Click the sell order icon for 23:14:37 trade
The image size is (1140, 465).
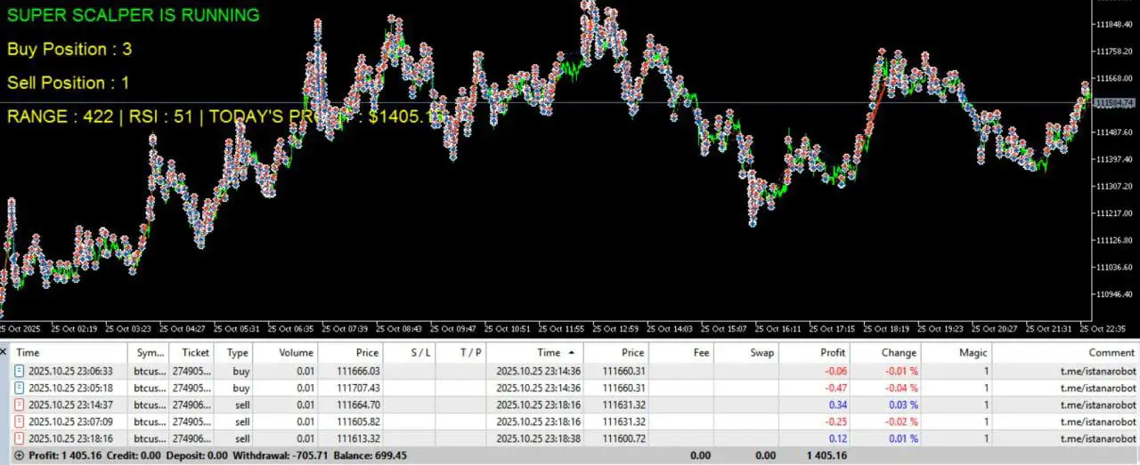[x=20, y=405]
